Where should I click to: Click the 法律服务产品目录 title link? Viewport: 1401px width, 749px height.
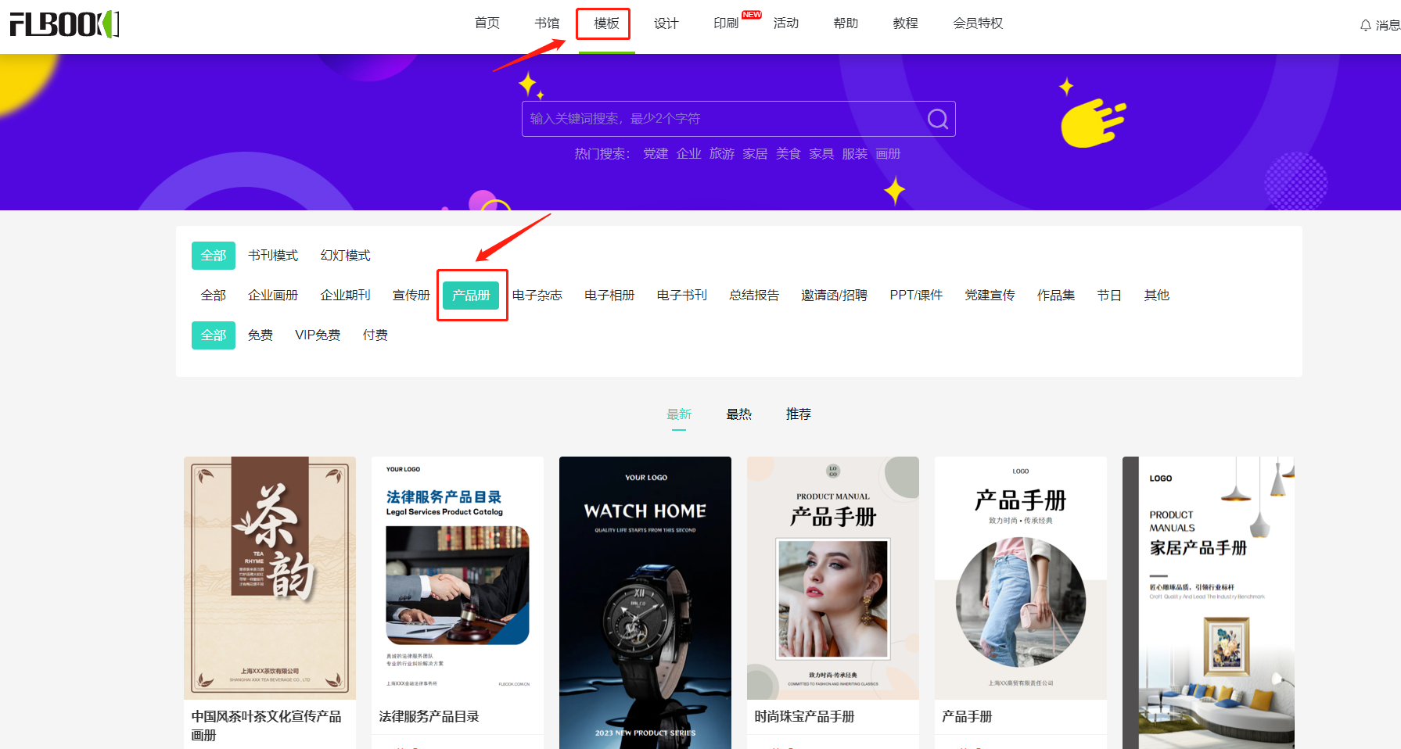(x=429, y=717)
